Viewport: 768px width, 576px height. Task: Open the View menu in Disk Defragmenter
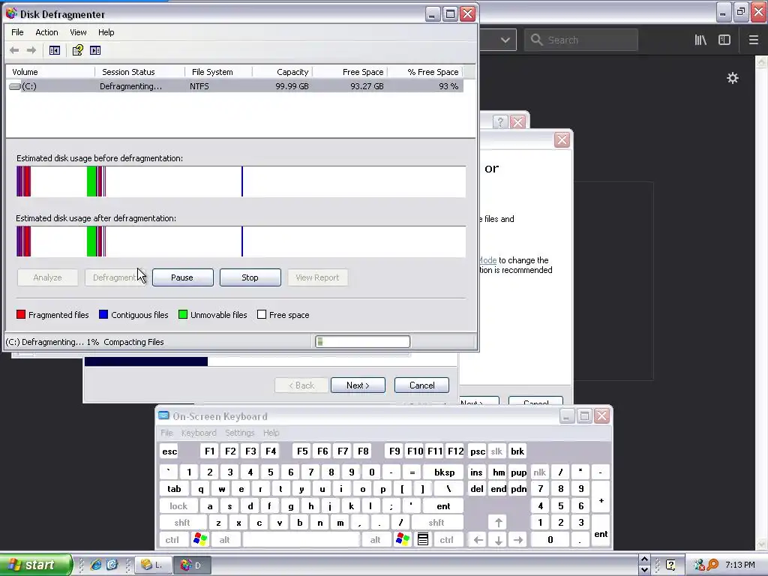78,32
